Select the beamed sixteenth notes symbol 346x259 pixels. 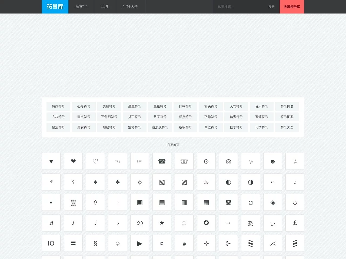click(51, 223)
